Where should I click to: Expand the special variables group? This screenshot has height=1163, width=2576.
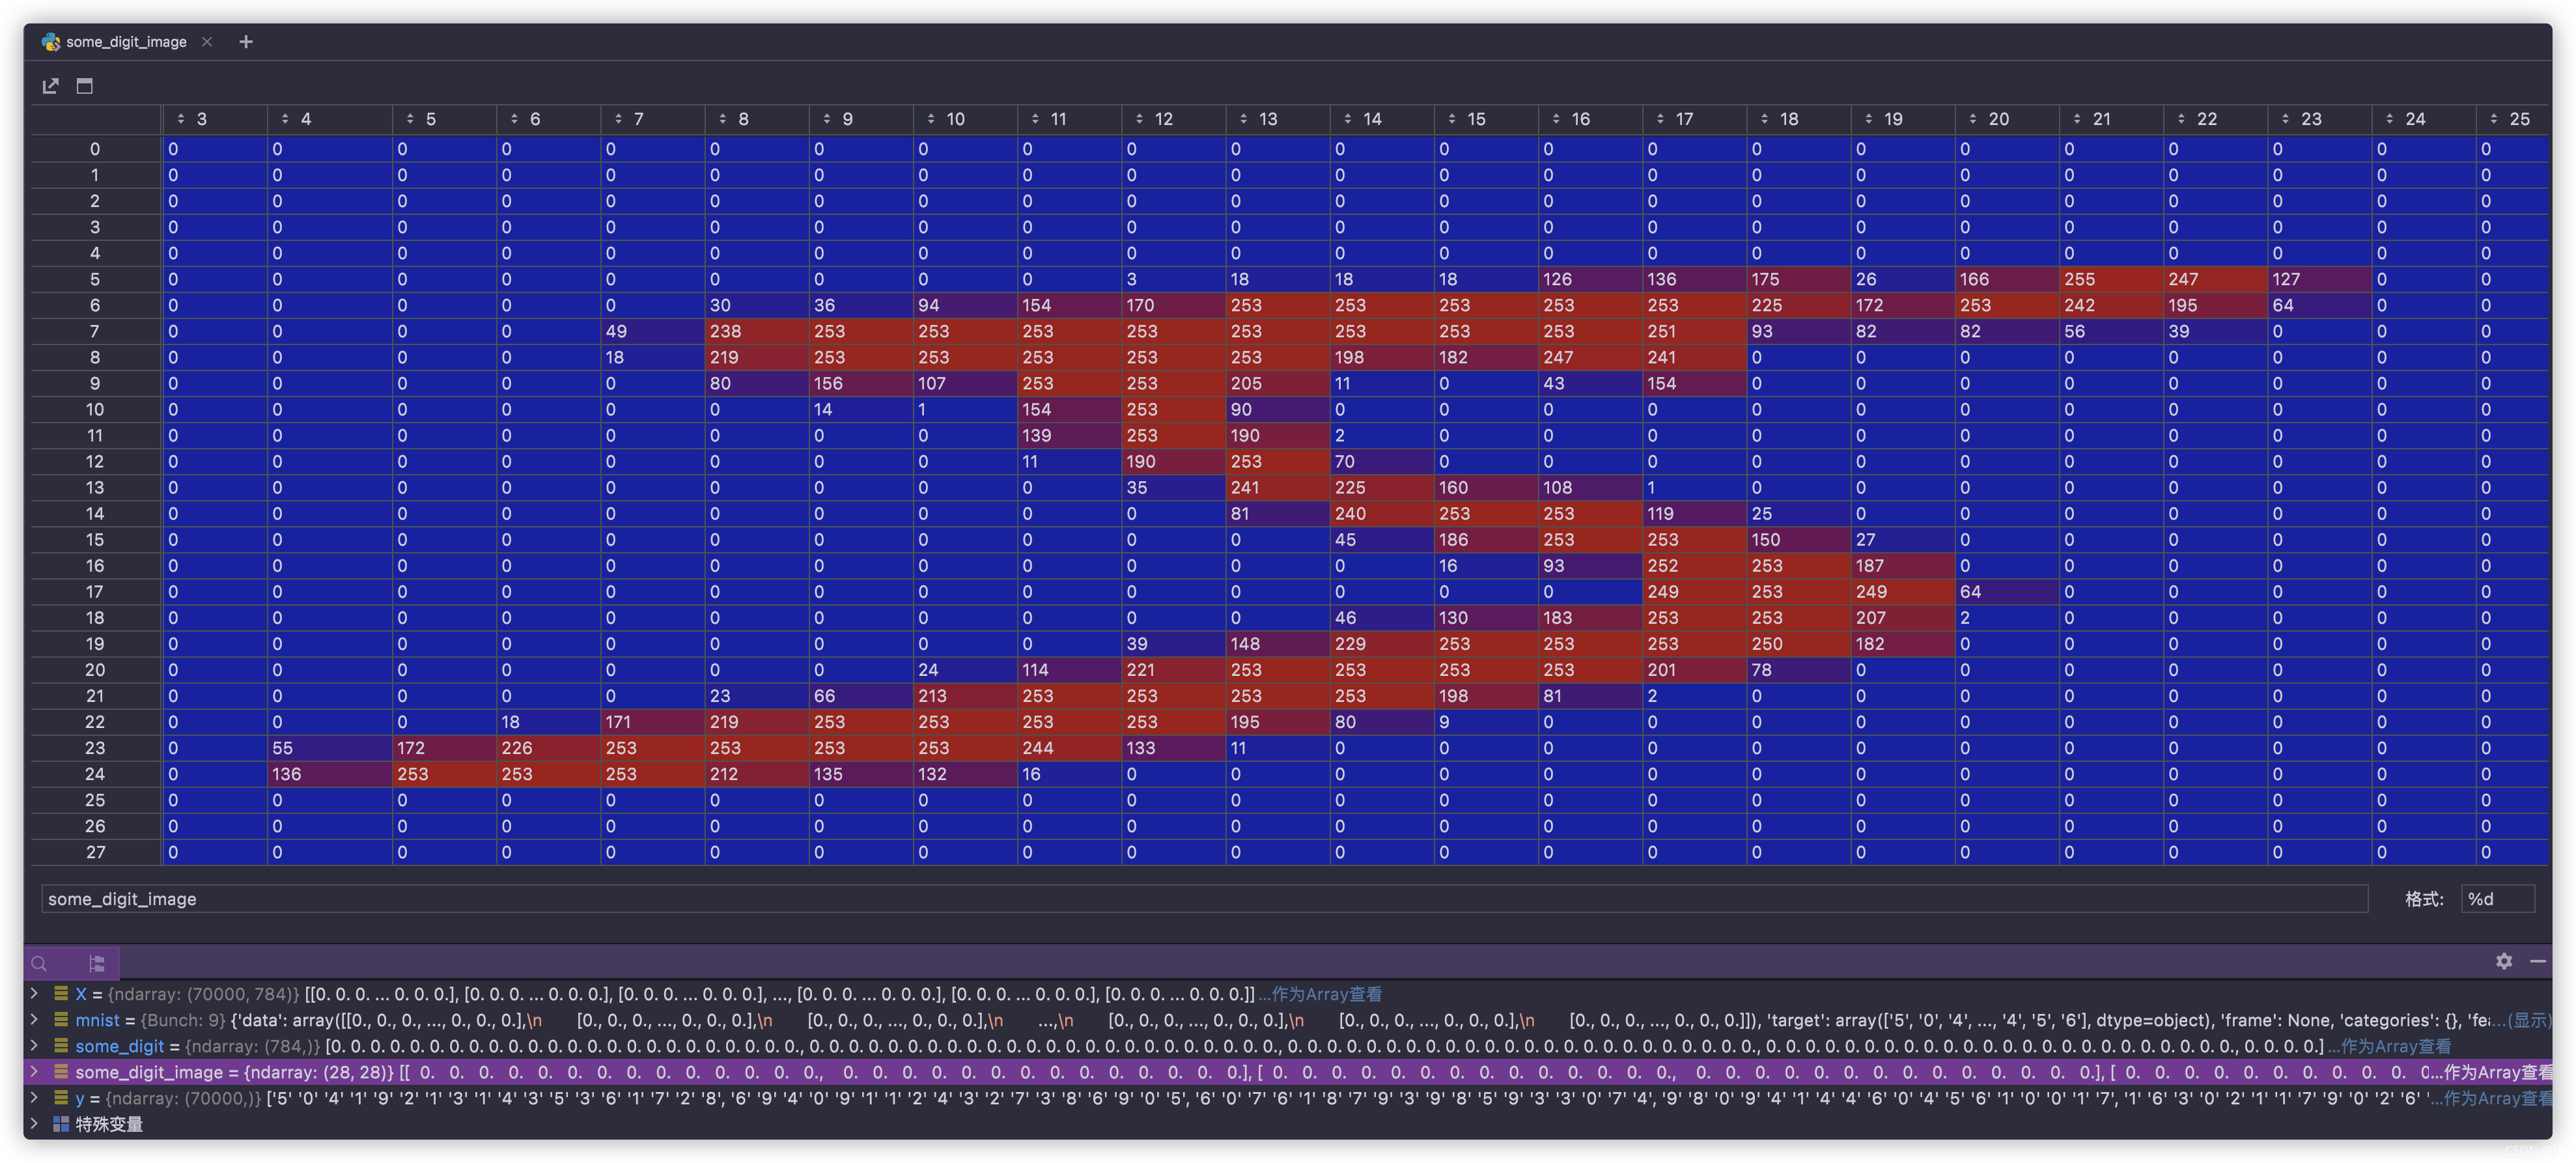click(x=34, y=1123)
